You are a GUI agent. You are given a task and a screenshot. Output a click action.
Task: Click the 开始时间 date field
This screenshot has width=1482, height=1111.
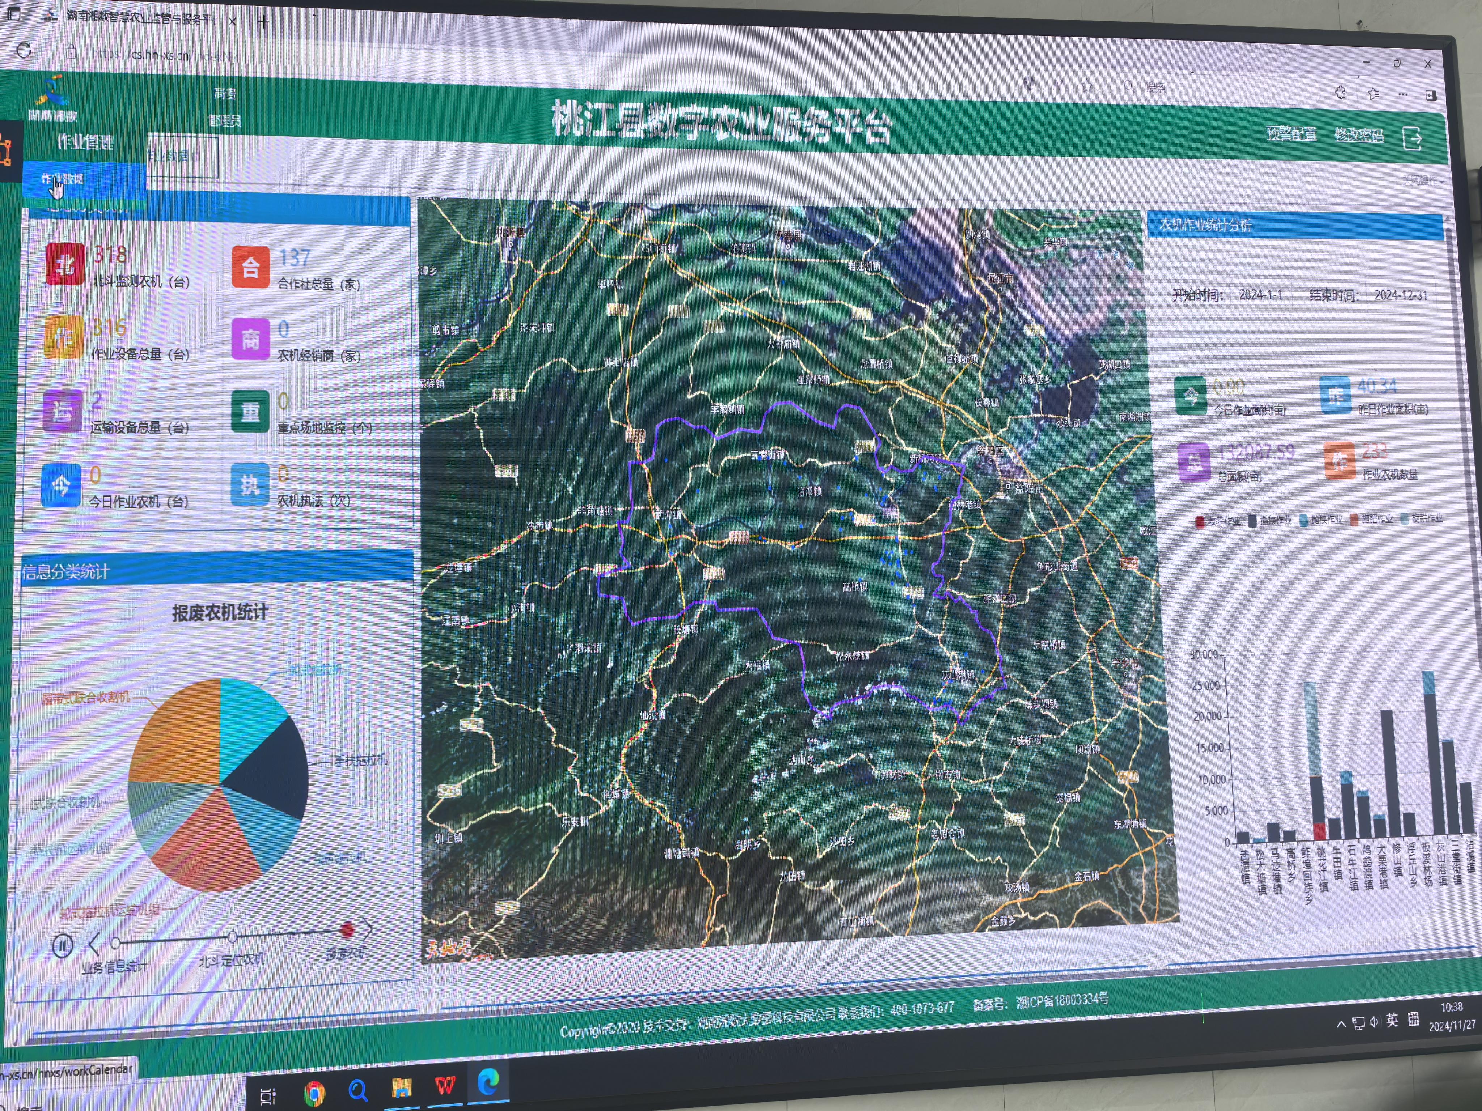1260,295
